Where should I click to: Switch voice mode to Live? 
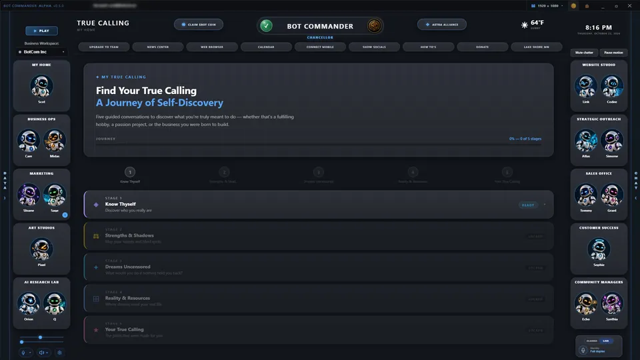click(x=606, y=341)
